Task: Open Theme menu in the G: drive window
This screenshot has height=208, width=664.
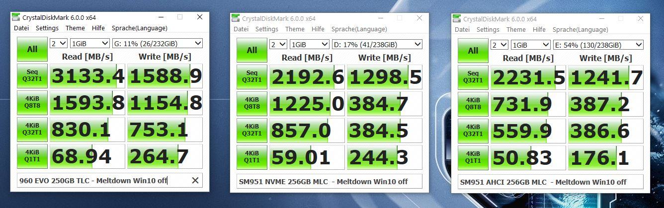Action: 75,28
